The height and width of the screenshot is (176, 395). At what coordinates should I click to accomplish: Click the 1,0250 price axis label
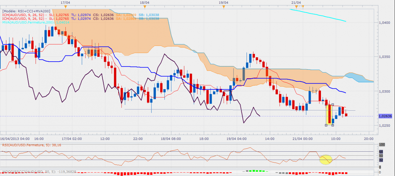click(x=385, y=125)
